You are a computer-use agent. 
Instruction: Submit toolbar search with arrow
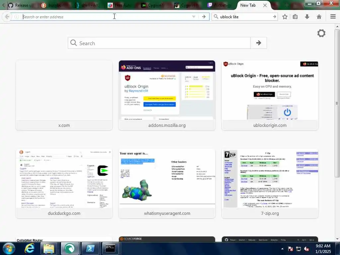(274, 17)
